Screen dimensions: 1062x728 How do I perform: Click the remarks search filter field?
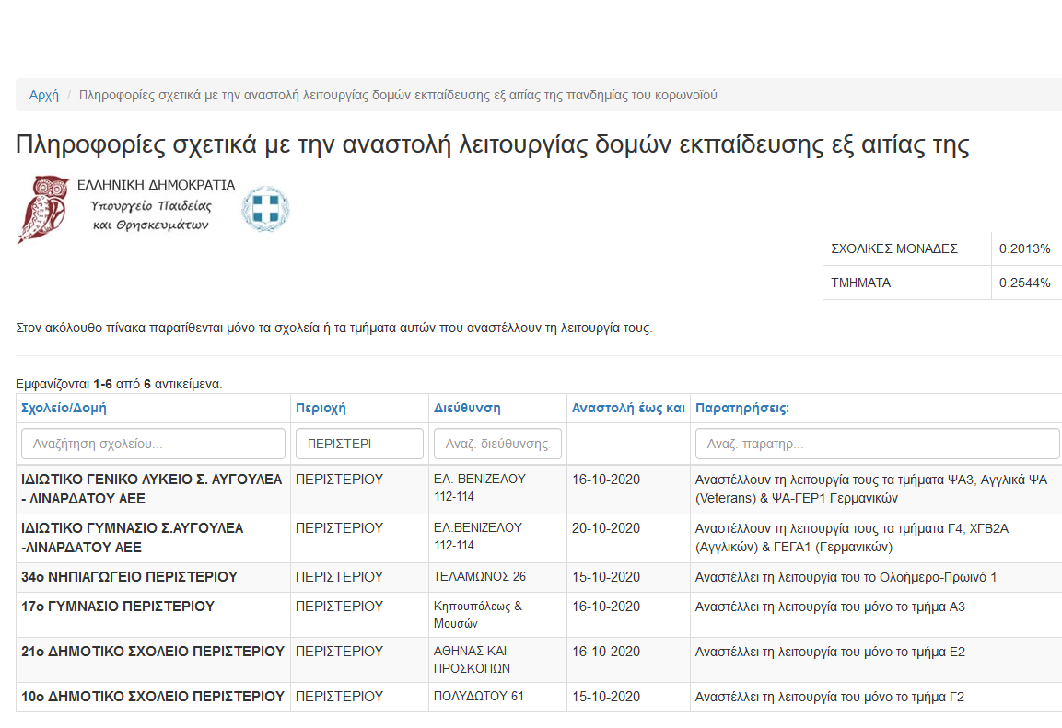[x=877, y=444]
